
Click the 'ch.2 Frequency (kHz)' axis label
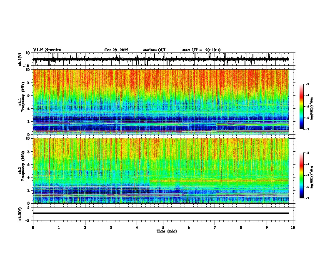coord(21,166)
